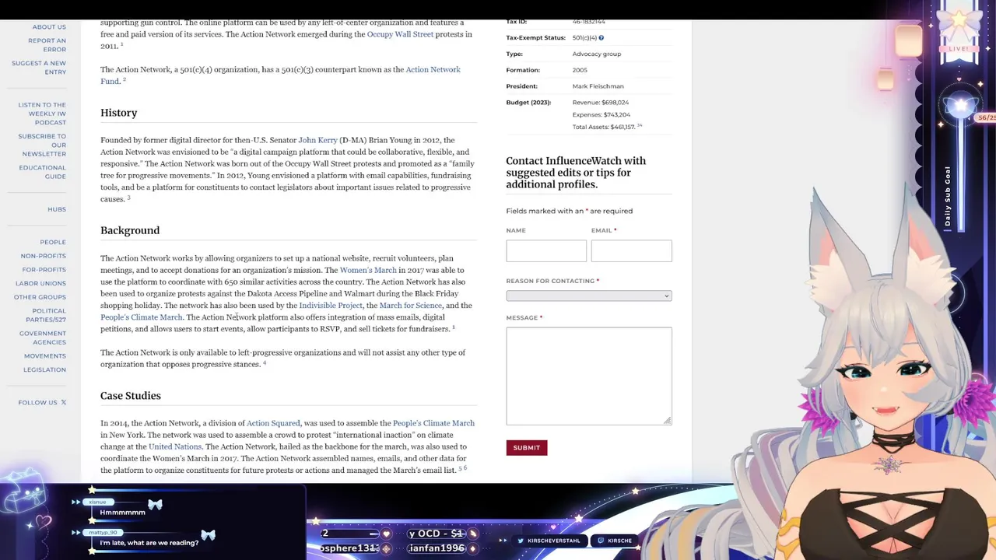Click the Contact InfluenceWatch form heading

click(x=576, y=173)
